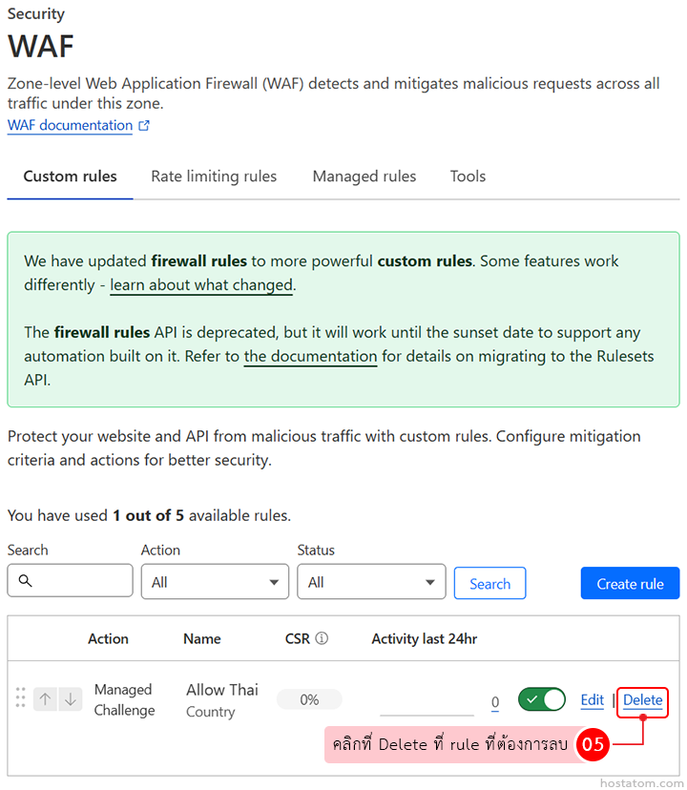Open the WAF documentation link
Viewport: 687px width, 790px height.
pos(70,126)
